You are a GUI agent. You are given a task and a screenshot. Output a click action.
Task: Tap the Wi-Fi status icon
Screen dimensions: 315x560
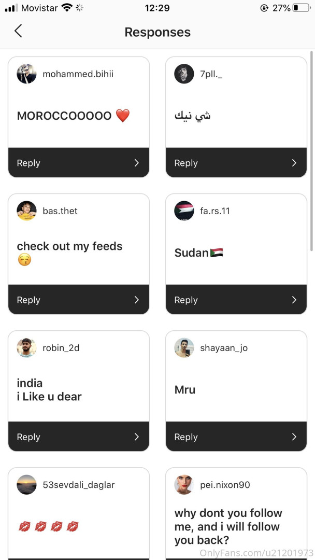[66, 8]
